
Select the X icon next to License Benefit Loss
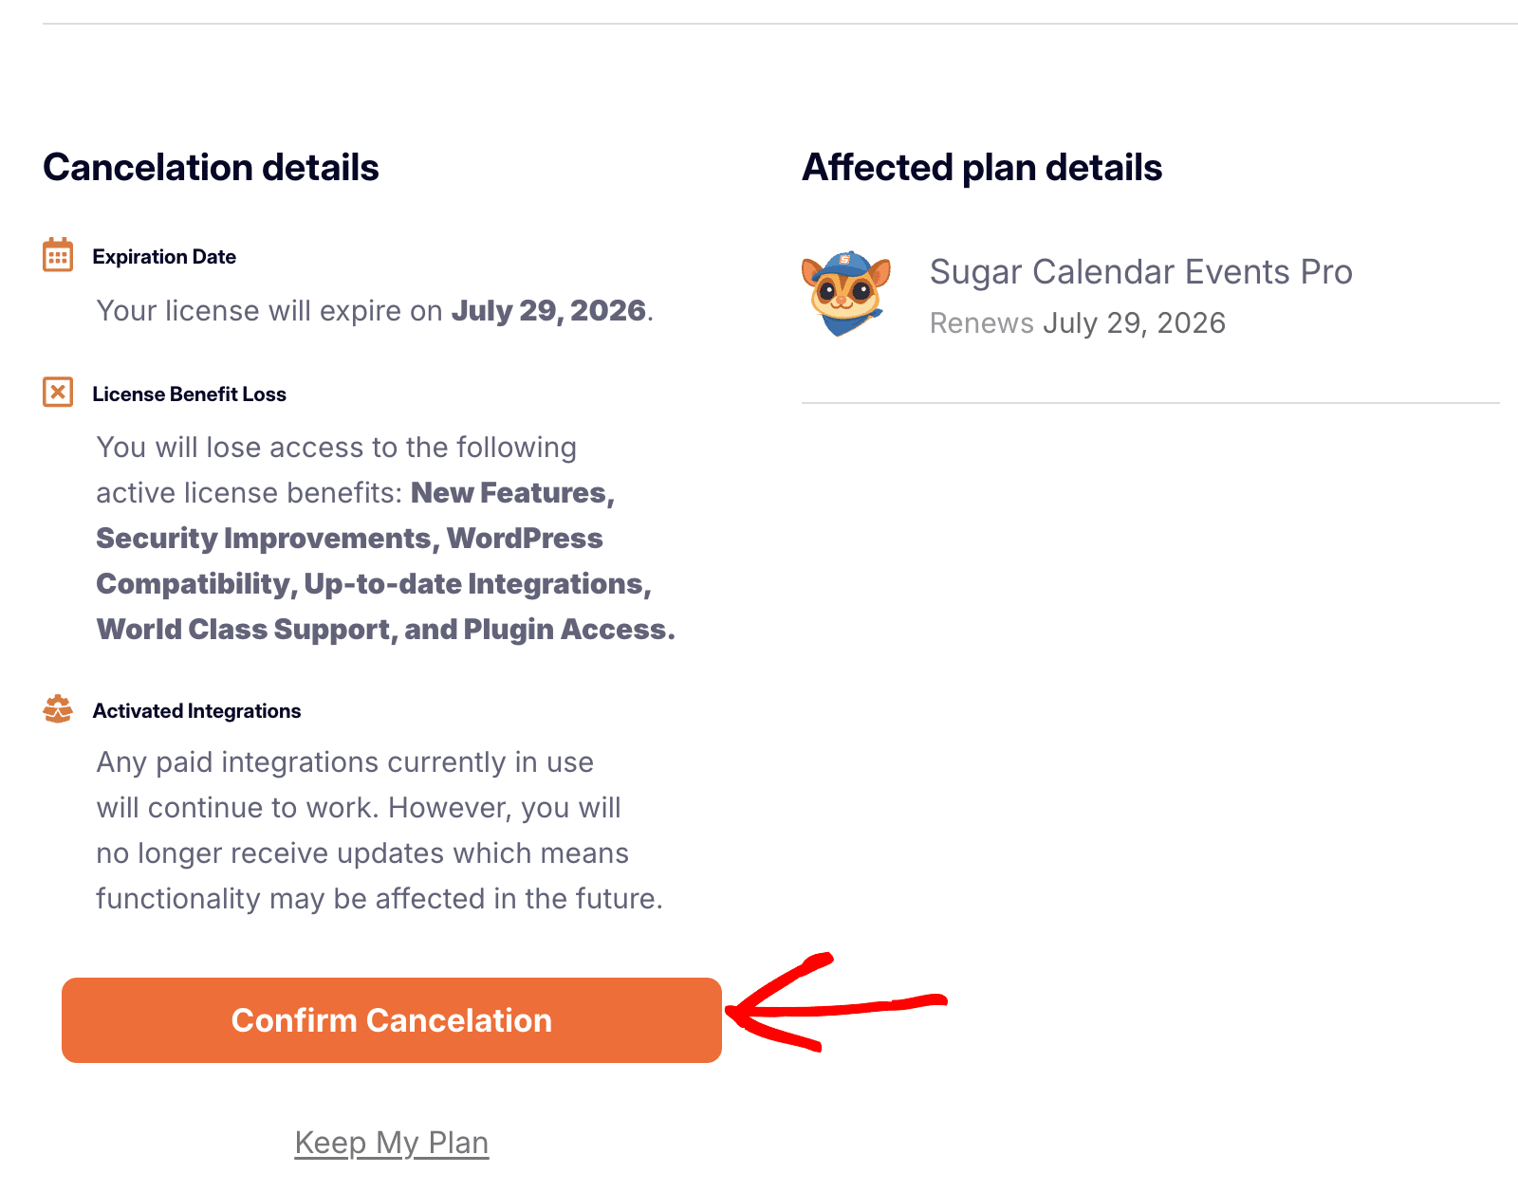(57, 392)
